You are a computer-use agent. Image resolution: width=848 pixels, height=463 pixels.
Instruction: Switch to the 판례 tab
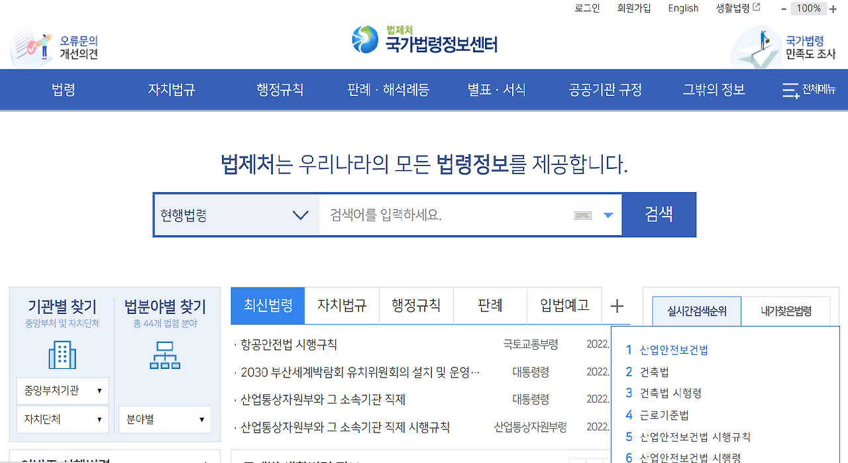coord(490,305)
